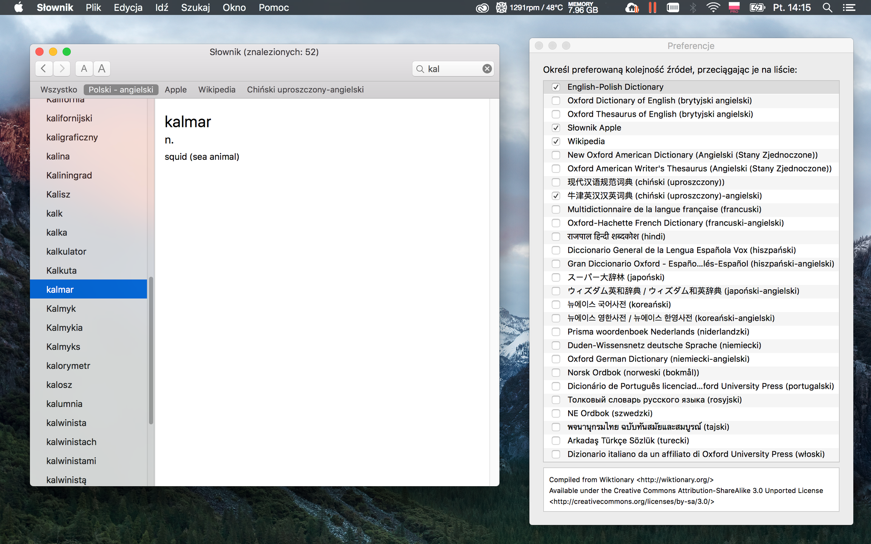This screenshot has width=871, height=544.
Task: Open the Okno menu
Action: (x=234, y=8)
